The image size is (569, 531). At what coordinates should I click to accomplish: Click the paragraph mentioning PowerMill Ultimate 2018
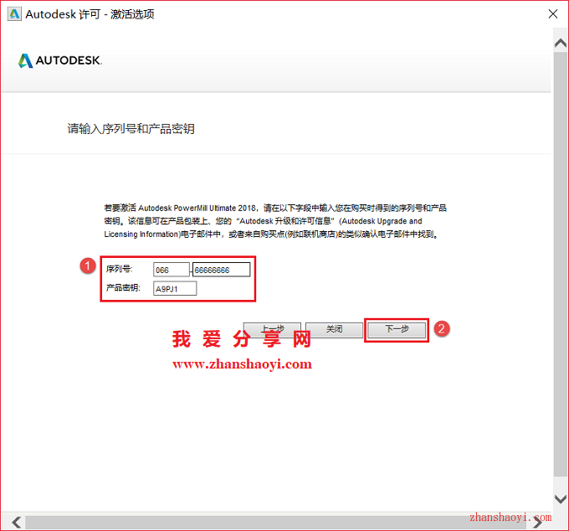275,221
